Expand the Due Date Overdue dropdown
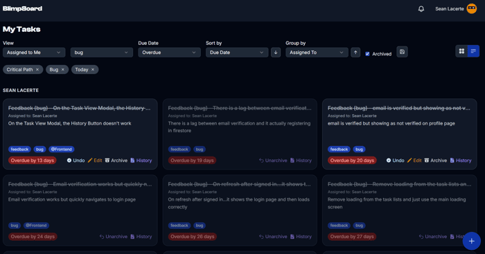Screen dimensions: 485x254 point(169,53)
